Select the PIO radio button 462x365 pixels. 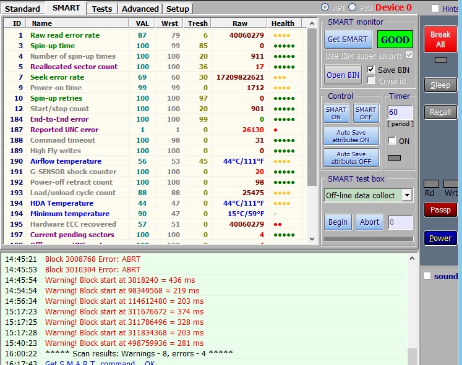coord(353,7)
